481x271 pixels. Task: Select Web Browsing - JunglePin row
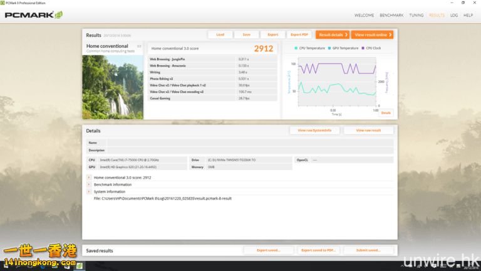(212, 59)
